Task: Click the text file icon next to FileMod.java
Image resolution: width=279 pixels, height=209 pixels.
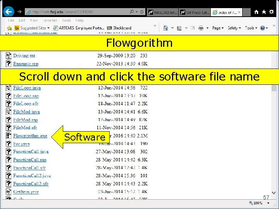Action: [x=9, y=111]
